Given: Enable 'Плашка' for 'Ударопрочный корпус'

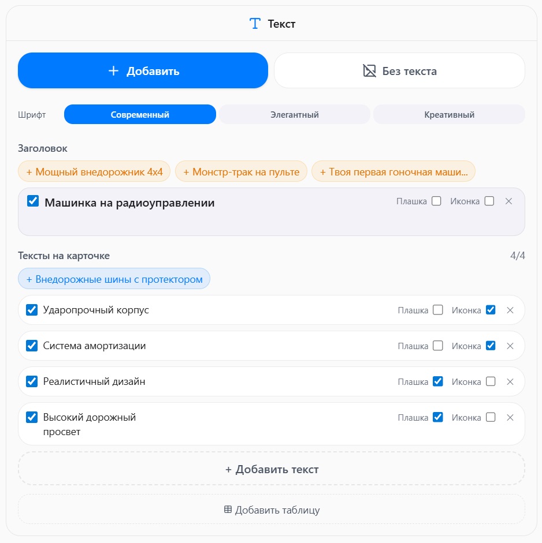Looking at the screenshot, I should coord(438,310).
